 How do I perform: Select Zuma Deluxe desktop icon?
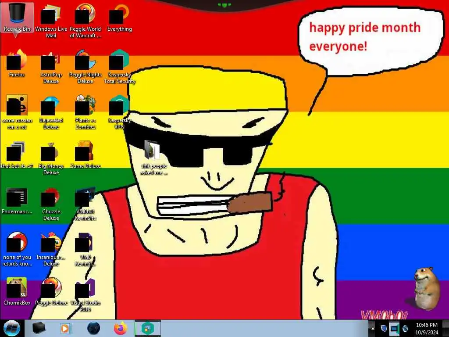click(x=86, y=155)
